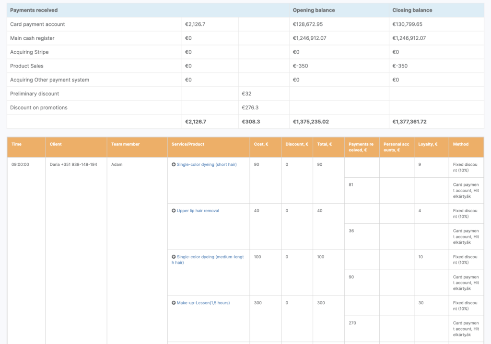
Task: Select the Card payment account row label
Action: pos(37,24)
